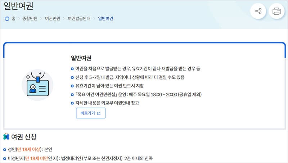Screen dimensions: 288x163
Task: Click the share icon button
Action: click(258, 11)
